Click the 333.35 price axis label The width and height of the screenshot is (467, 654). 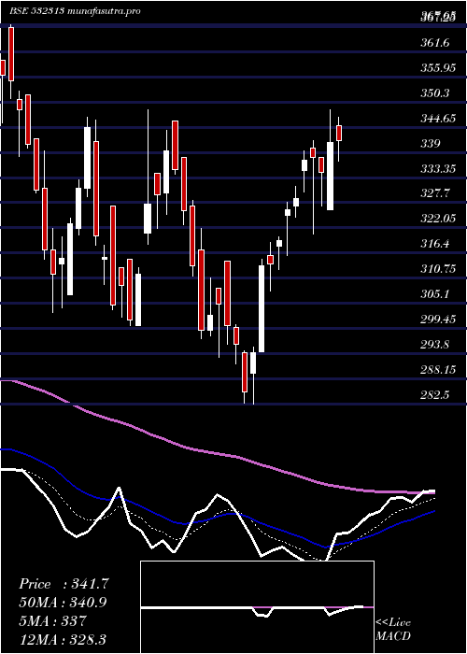(438, 168)
